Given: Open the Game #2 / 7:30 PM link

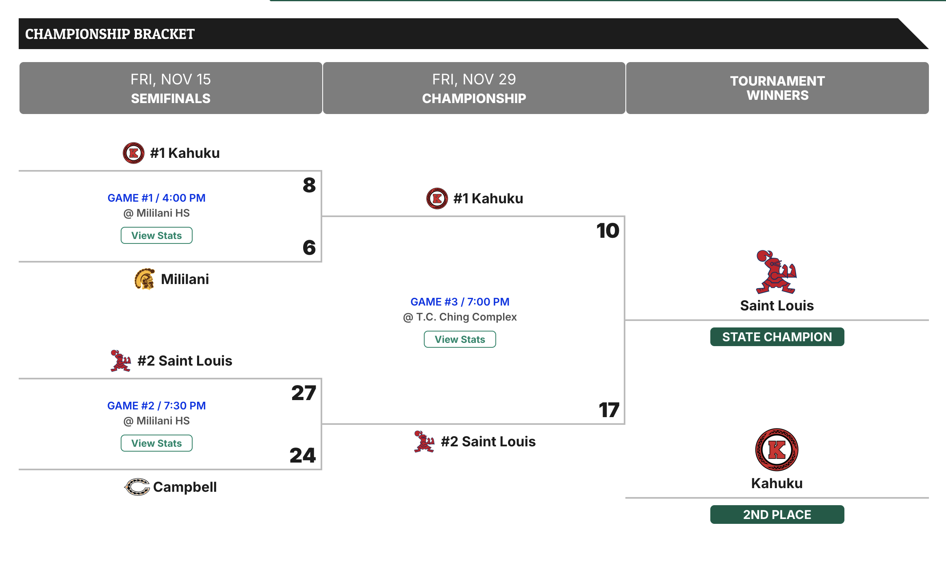Looking at the screenshot, I should coord(156,406).
